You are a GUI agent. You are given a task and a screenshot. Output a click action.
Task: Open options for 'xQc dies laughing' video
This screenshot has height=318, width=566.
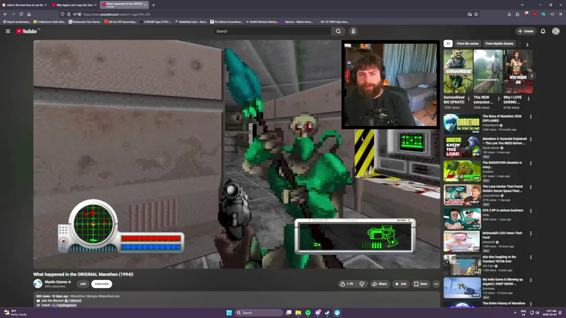click(x=531, y=257)
